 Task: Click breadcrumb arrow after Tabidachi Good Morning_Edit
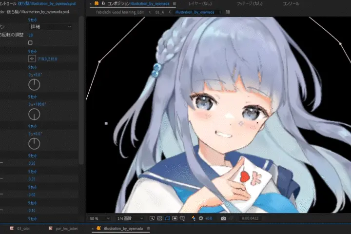tap(150, 12)
